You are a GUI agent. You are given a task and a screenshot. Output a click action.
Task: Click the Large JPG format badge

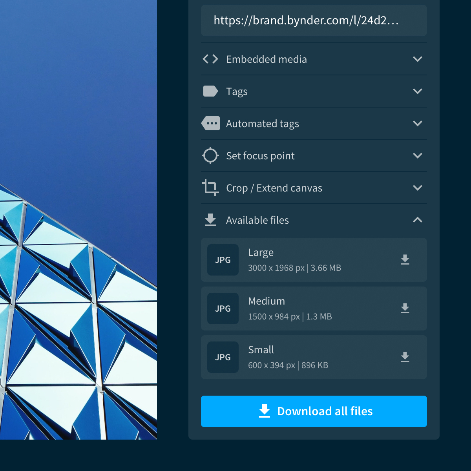click(223, 260)
